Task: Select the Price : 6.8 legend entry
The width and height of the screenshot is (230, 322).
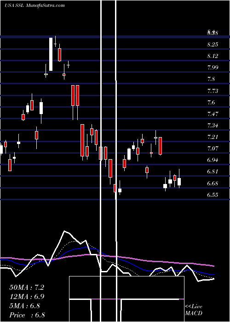Action: pos(27,315)
